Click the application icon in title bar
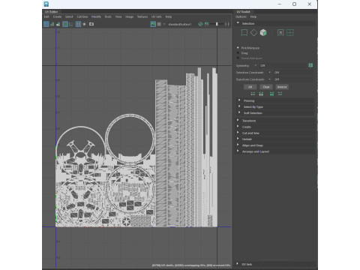The width and height of the screenshot is (360, 270). [x=46, y=4]
